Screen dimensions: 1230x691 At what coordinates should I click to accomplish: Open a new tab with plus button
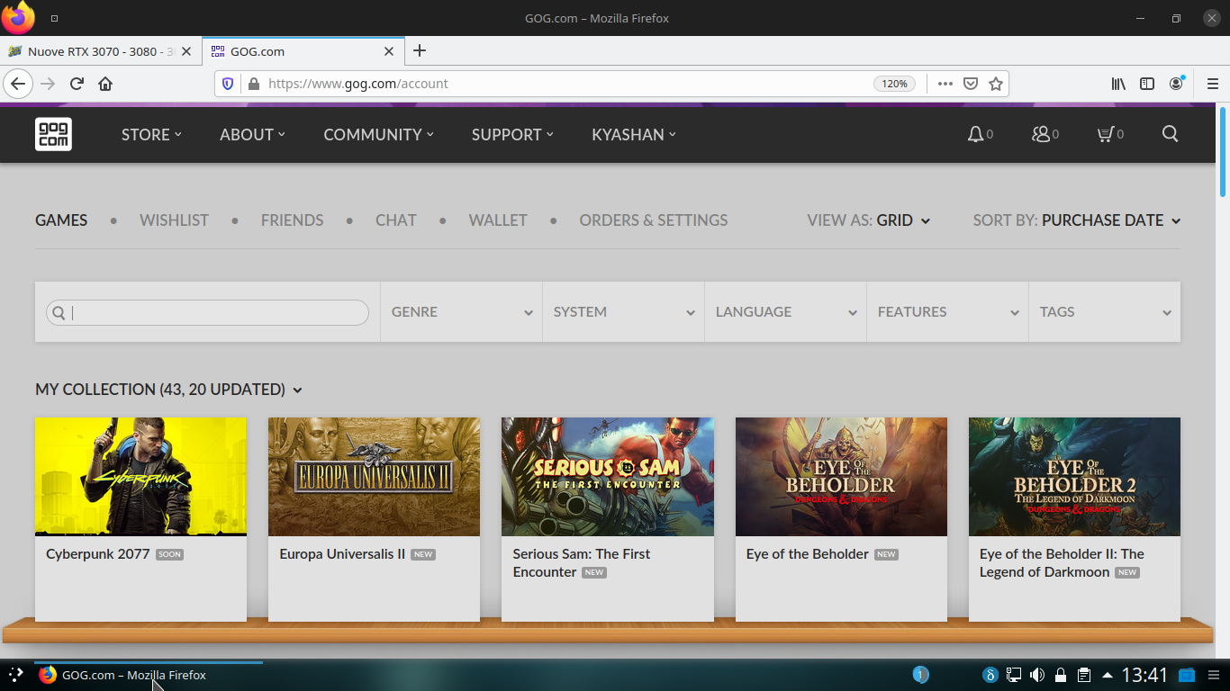pos(420,51)
